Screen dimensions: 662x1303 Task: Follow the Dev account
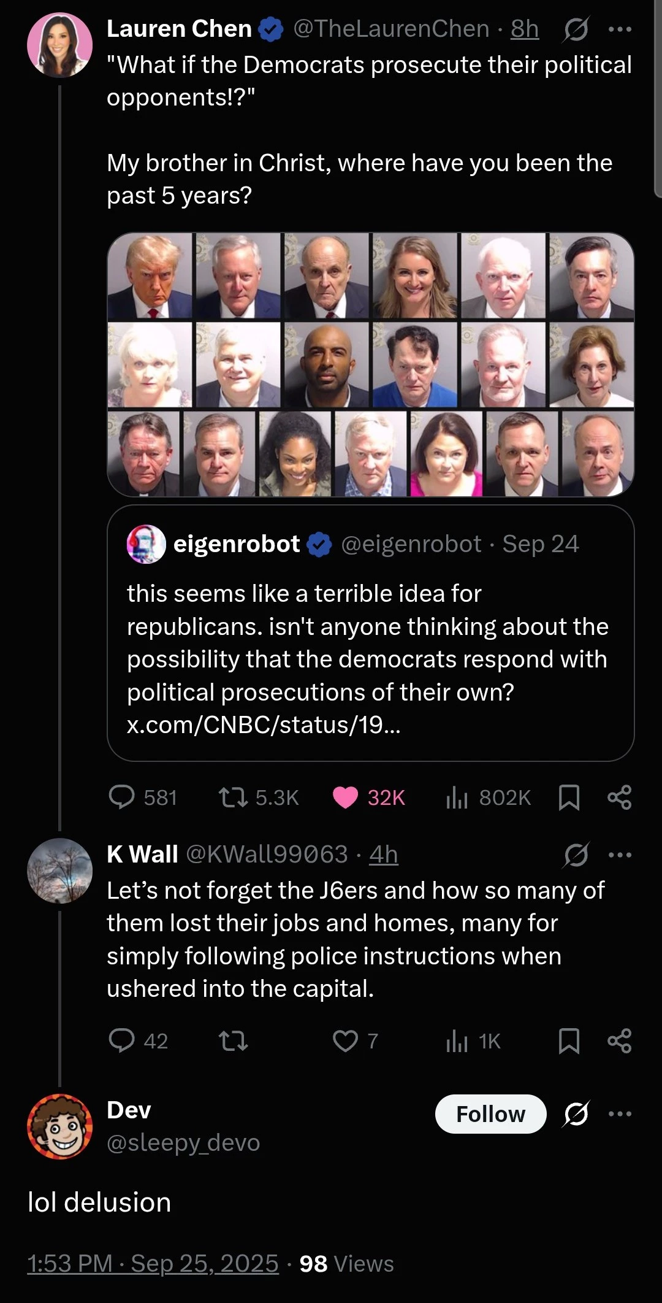click(490, 1113)
